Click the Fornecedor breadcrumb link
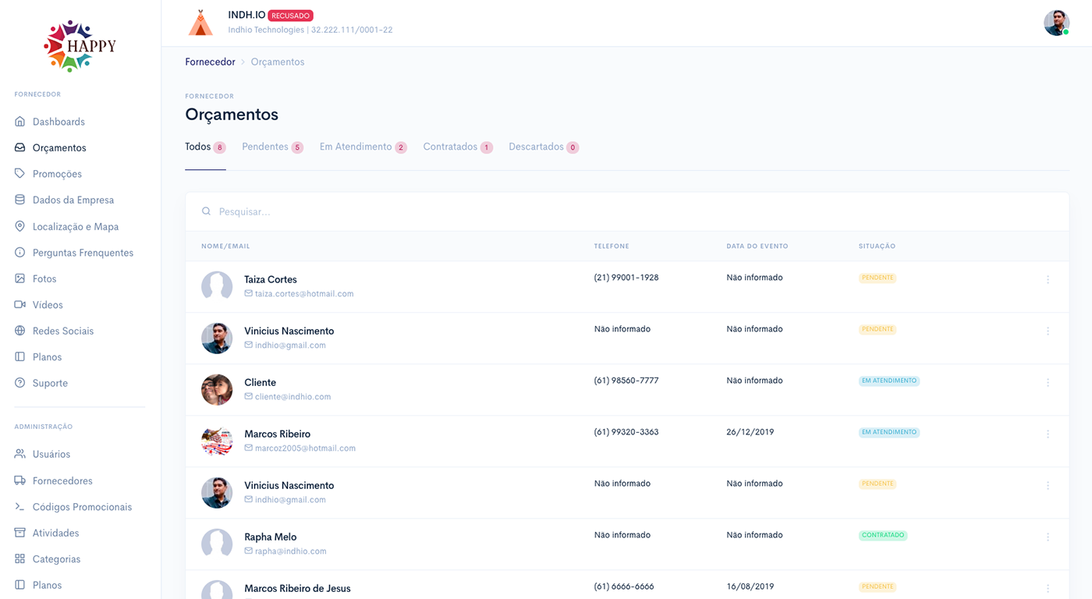The height and width of the screenshot is (599, 1092). pos(210,62)
